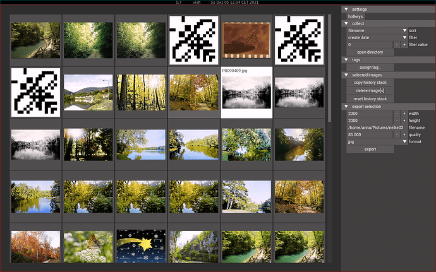
Task: Increase filter value with plus button
Action: pos(404,45)
